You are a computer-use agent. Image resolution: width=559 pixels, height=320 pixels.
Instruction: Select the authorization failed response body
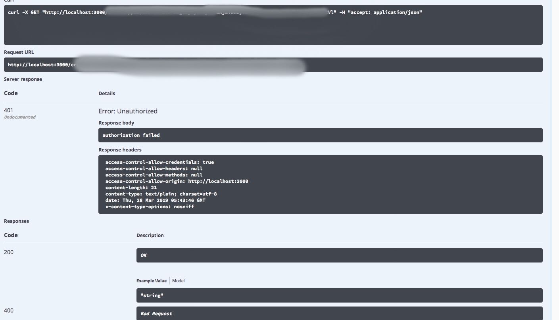321,135
